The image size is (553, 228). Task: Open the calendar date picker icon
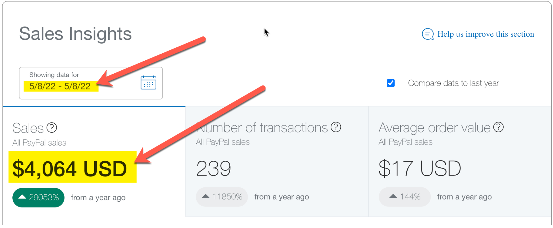pos(148,83)
